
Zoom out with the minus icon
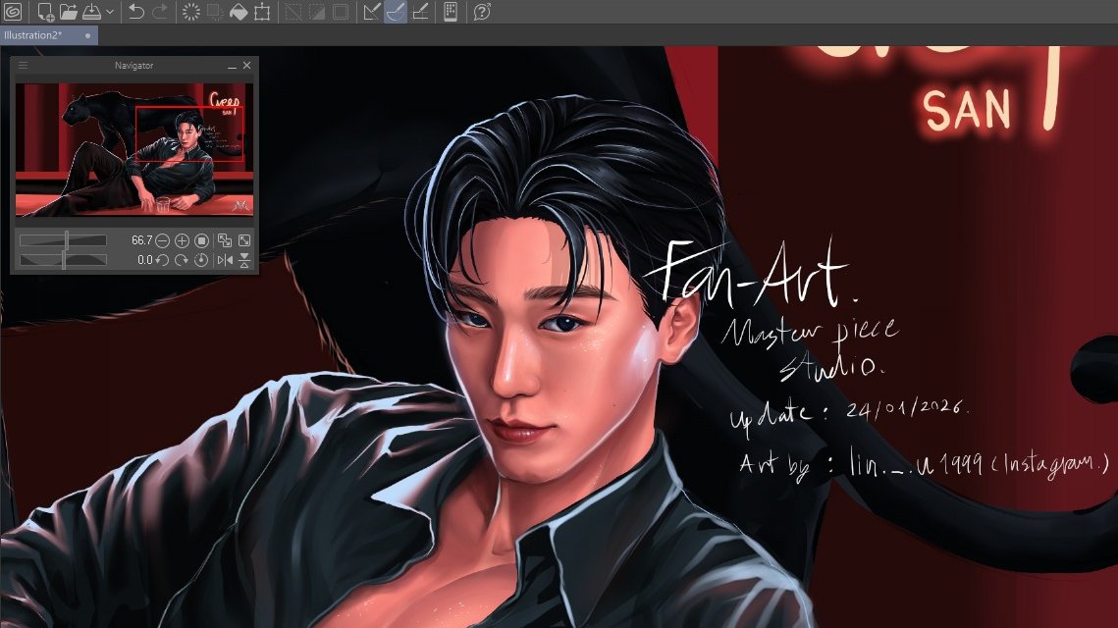point(163,241)
